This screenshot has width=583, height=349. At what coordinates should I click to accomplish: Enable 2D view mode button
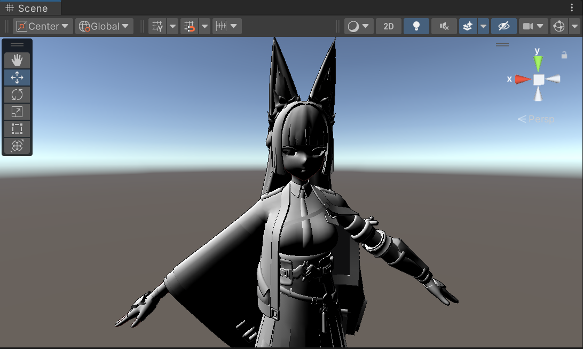pyautogui.click(x=388, y=26)
